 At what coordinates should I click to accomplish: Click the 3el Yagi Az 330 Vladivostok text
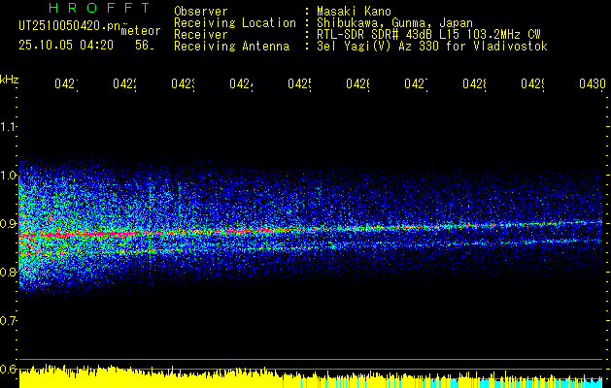click(432, 47)
